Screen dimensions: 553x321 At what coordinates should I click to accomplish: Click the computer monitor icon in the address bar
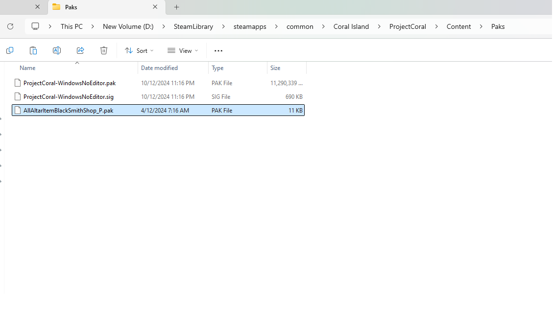pos(35,26)
